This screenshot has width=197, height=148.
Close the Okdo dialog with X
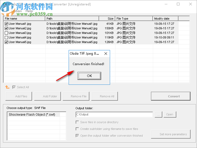(106, 54)
